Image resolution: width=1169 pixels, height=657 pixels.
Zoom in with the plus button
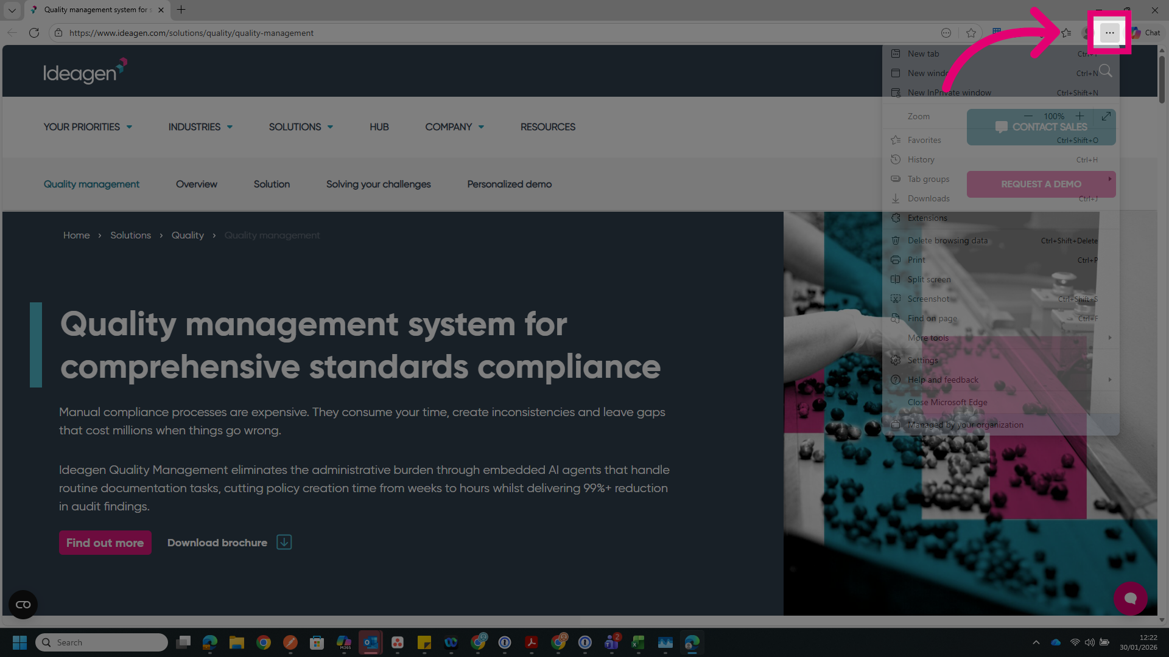coord(1079,116)
